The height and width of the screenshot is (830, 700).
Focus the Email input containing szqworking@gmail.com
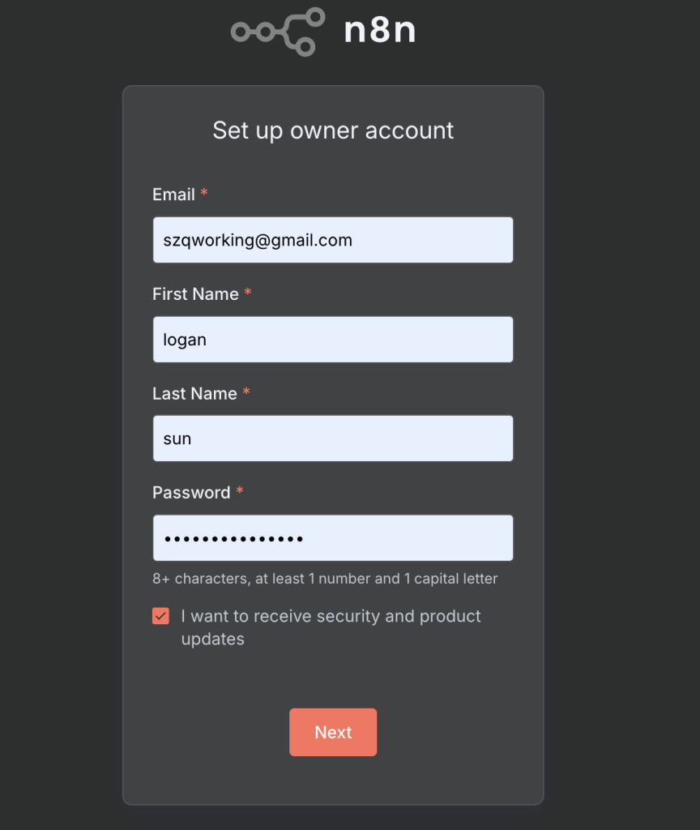333,240
